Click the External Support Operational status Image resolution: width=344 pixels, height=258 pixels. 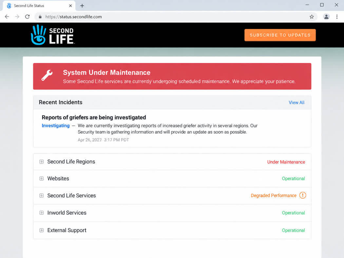click(293, 230)
